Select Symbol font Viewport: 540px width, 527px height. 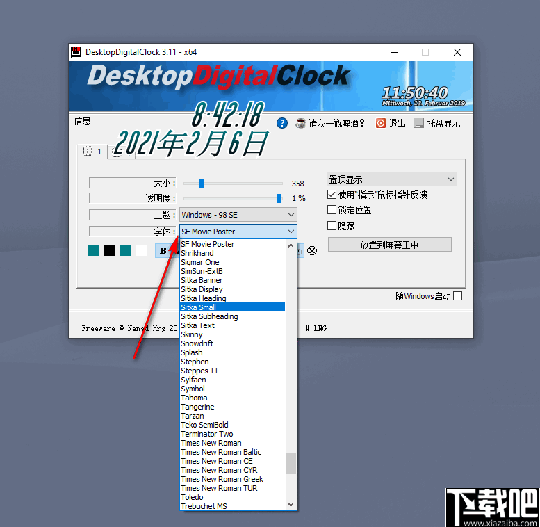232,389
